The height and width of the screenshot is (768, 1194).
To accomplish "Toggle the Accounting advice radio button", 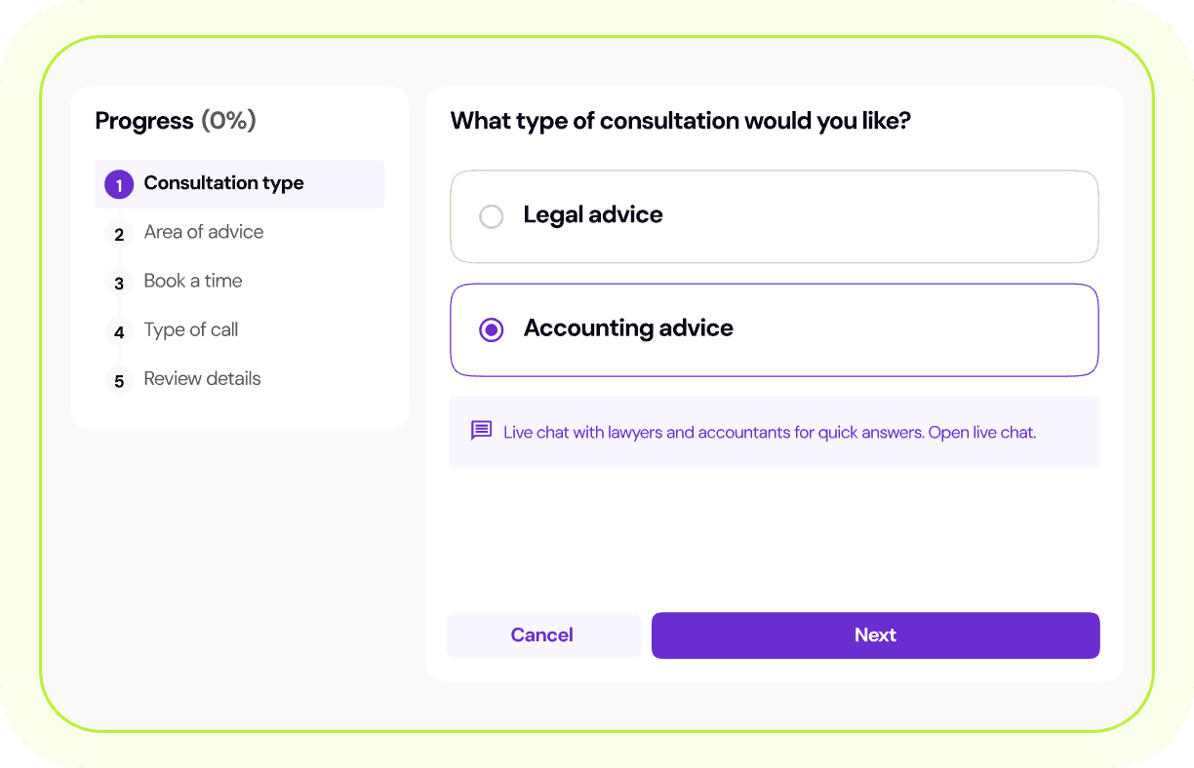I will coord(492,329).
